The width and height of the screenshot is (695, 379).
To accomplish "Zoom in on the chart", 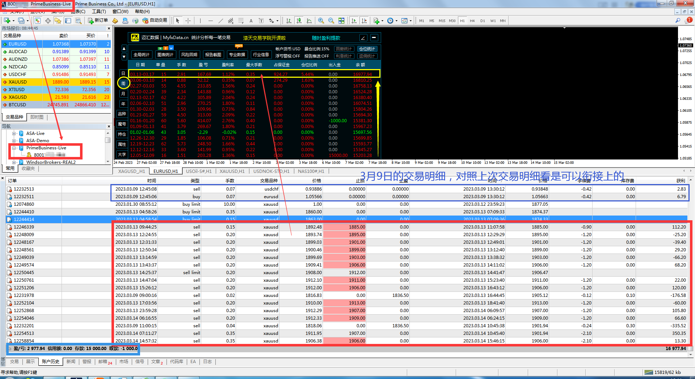I will 321,21.
